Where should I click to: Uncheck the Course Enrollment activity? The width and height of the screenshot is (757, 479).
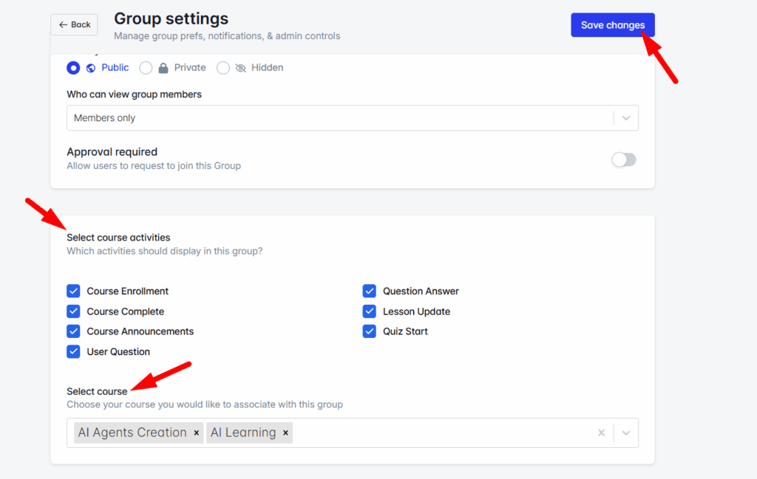point(73,291)
